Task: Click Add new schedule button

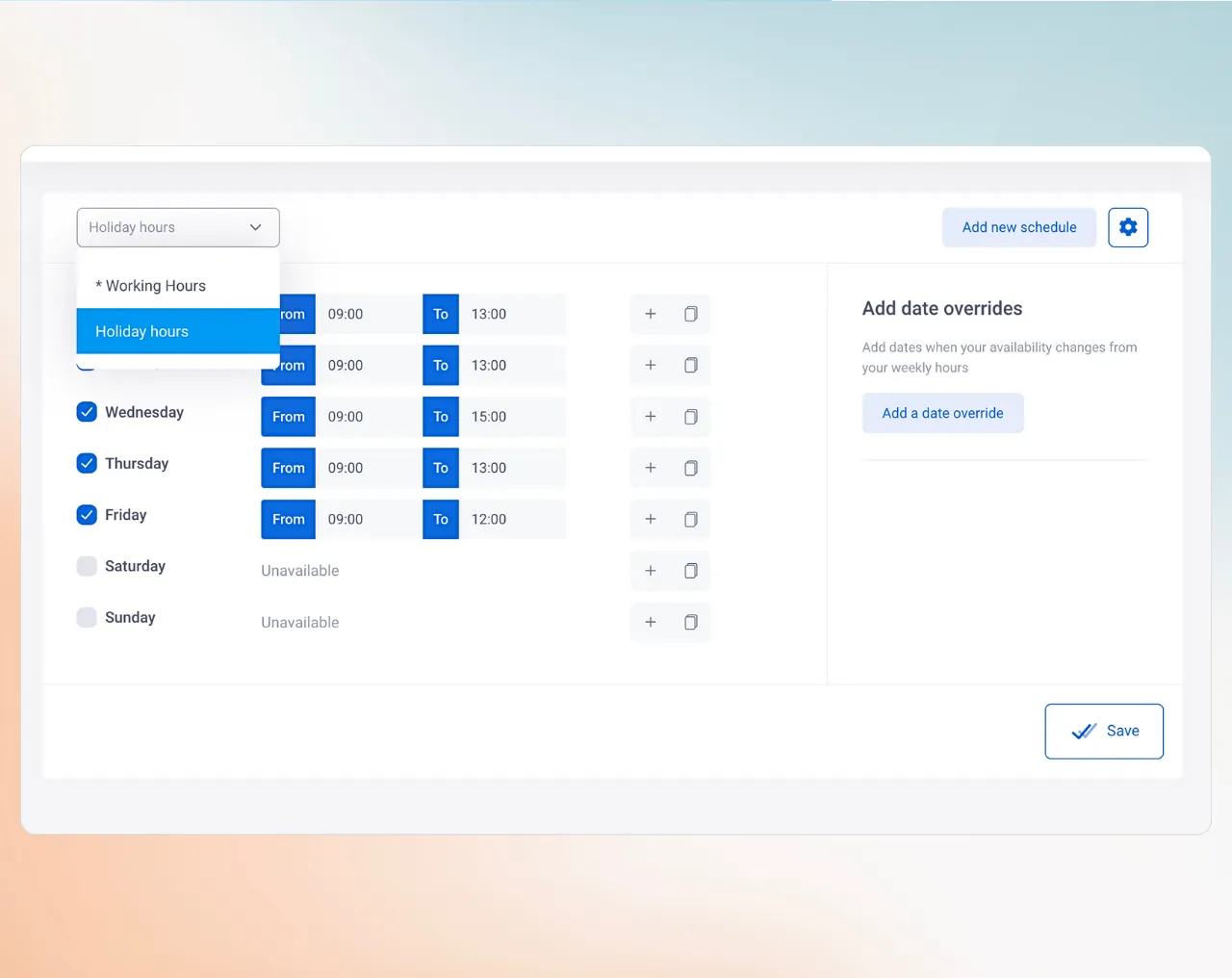Action: point(1019,227)
